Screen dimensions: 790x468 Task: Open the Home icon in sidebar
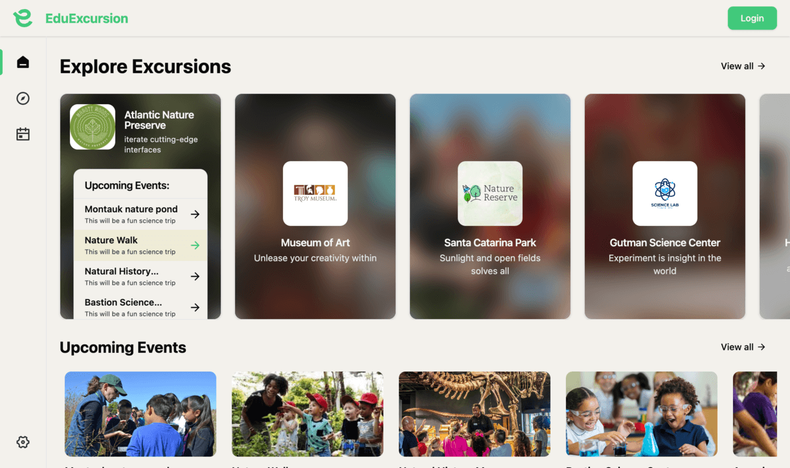[x=23, y=62]
